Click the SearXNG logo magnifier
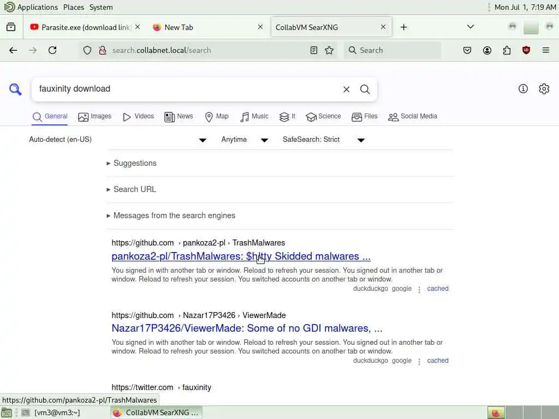The height and width of the screenshot is (419, 559). (x=15, y=89)
